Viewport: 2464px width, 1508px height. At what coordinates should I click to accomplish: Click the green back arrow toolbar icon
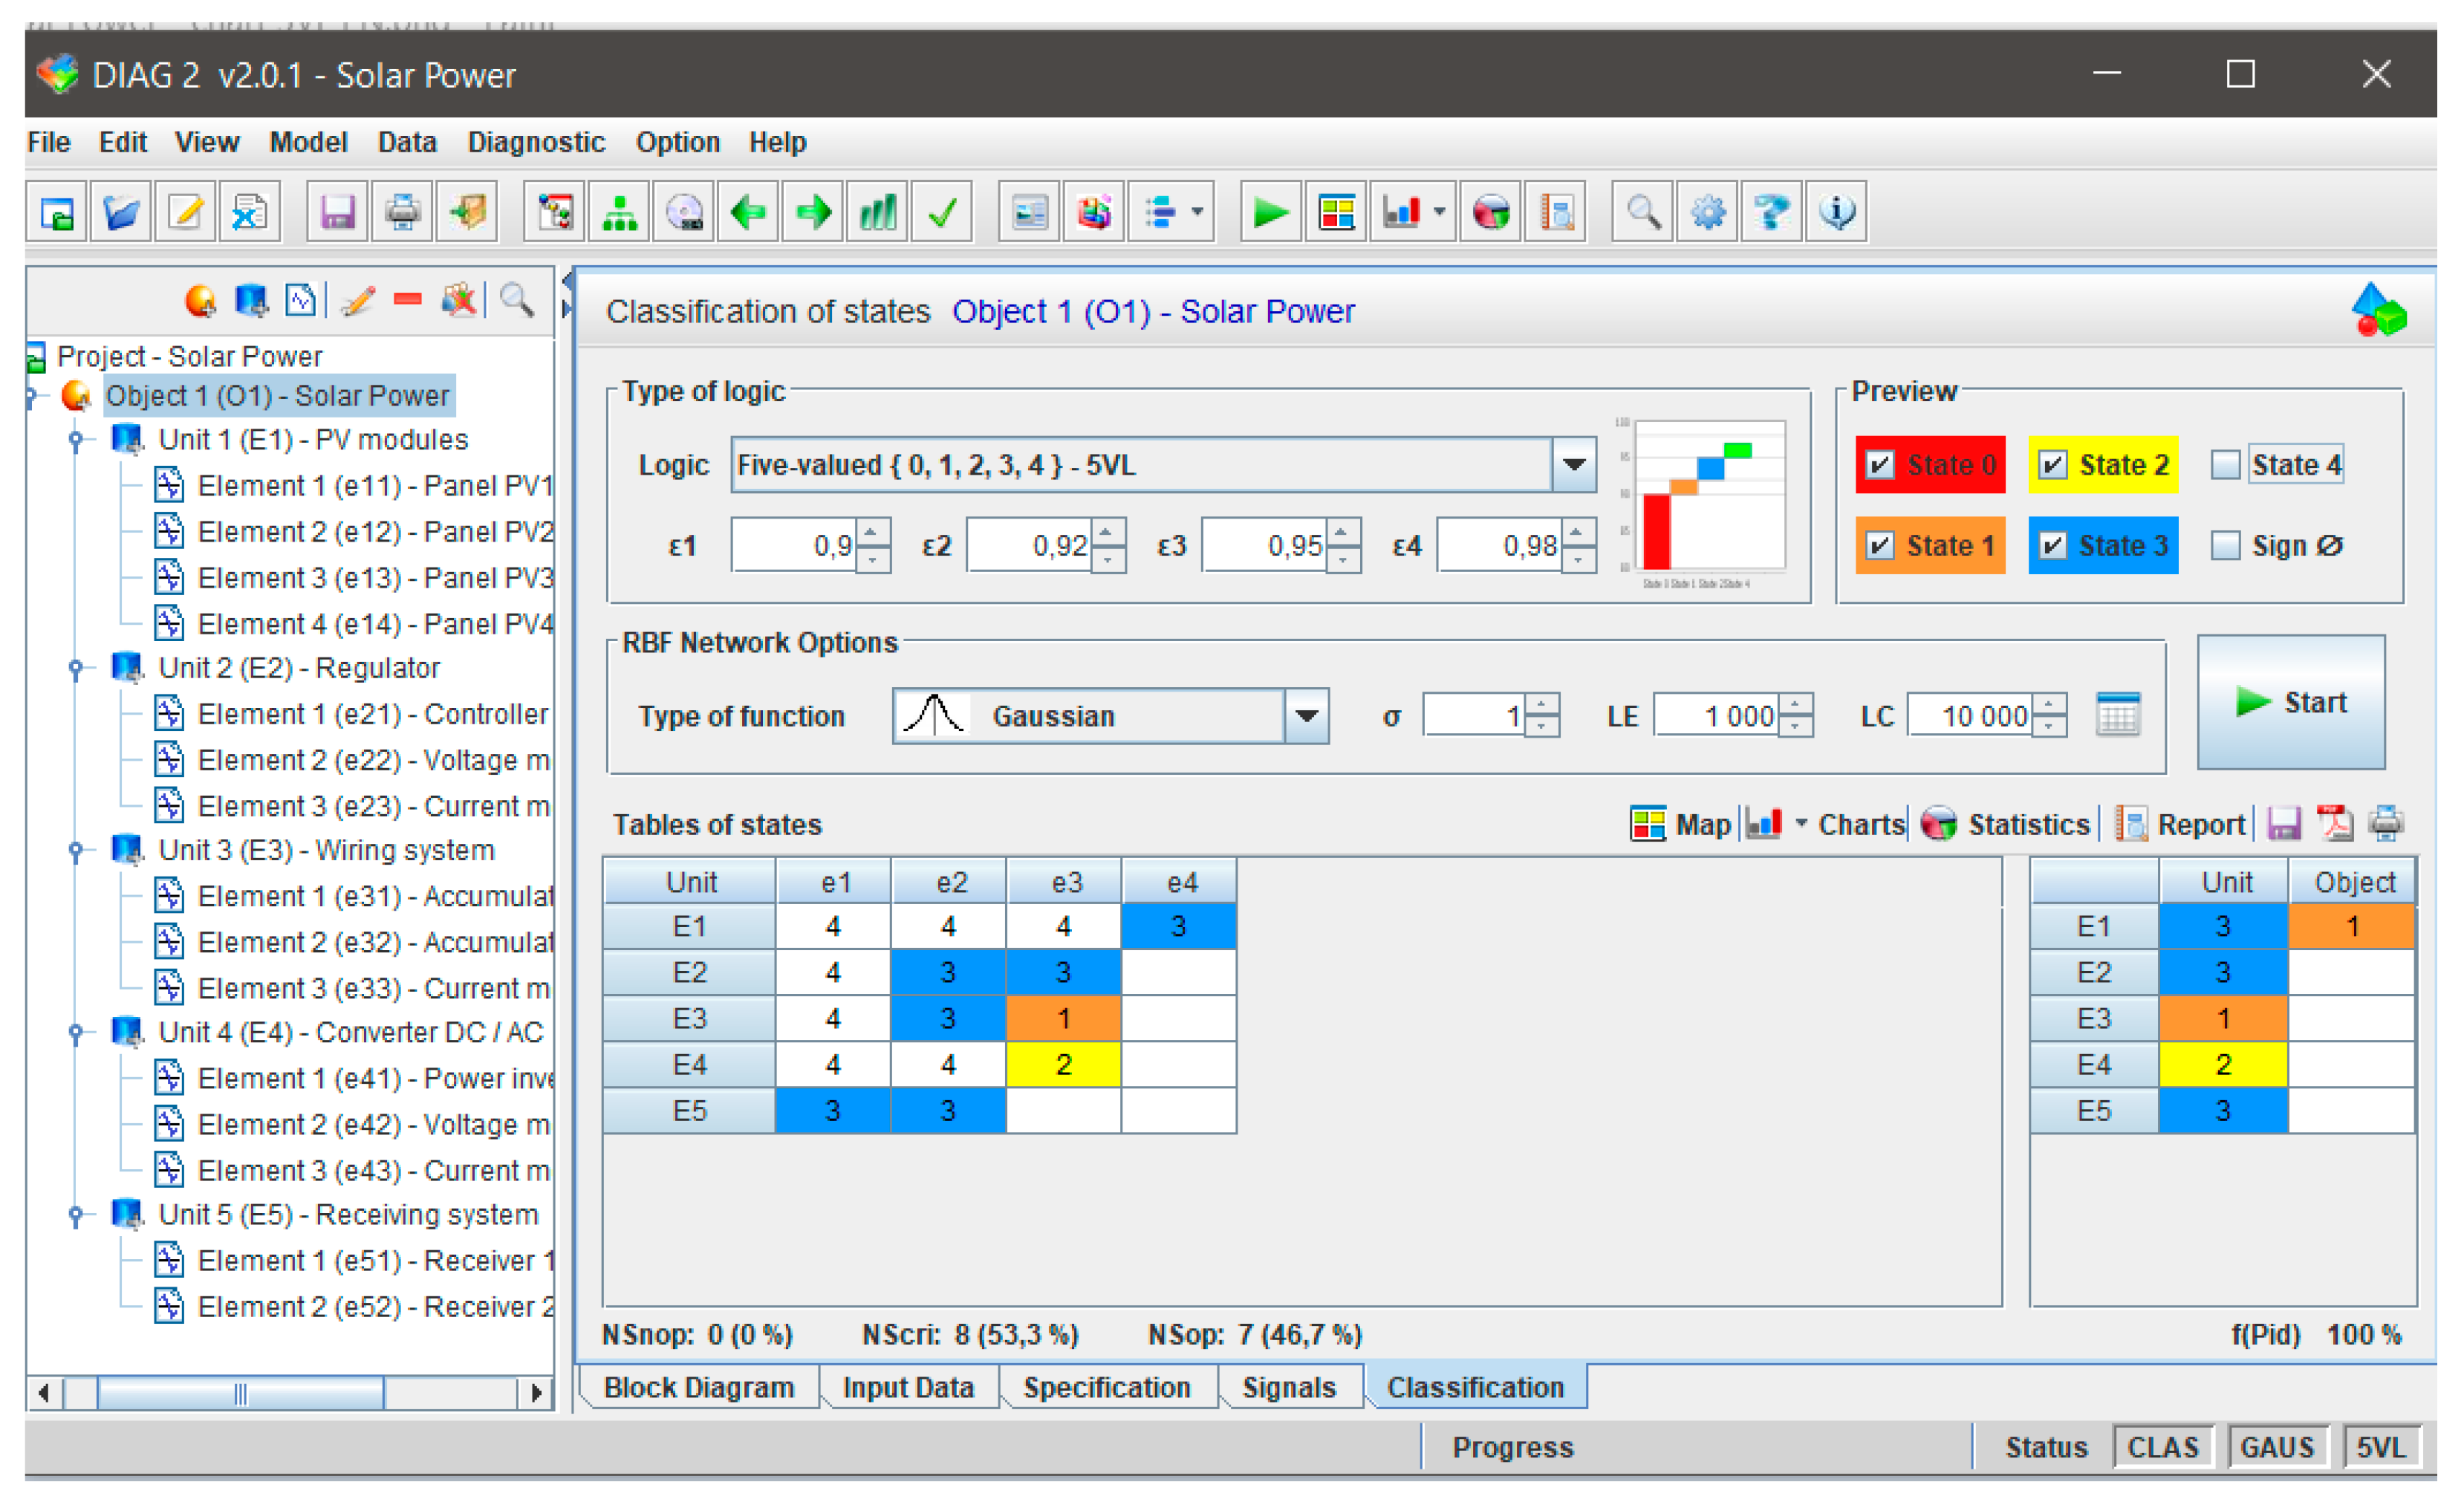(x=748, y=212)
